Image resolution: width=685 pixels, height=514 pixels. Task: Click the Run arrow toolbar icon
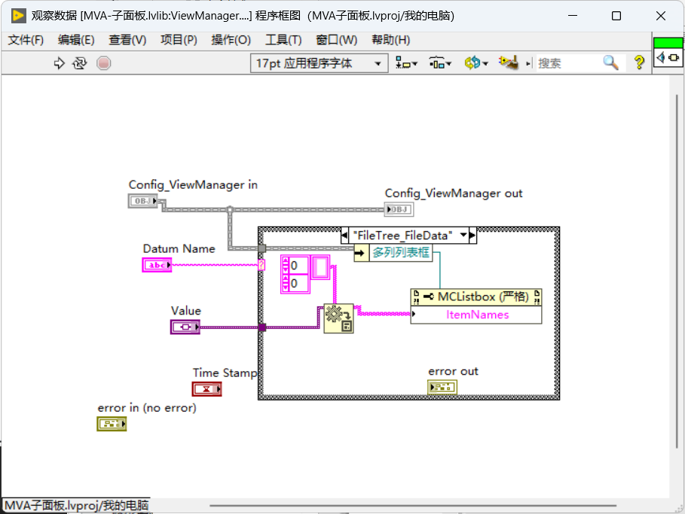pos(59,63)
